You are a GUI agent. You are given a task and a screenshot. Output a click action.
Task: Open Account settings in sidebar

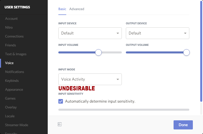[x=11, y=18]
